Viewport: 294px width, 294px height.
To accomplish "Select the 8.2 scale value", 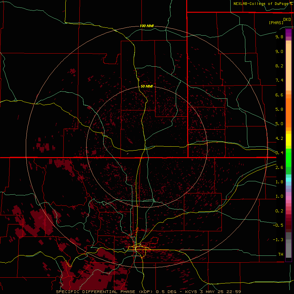I will (x=279, y=66).
